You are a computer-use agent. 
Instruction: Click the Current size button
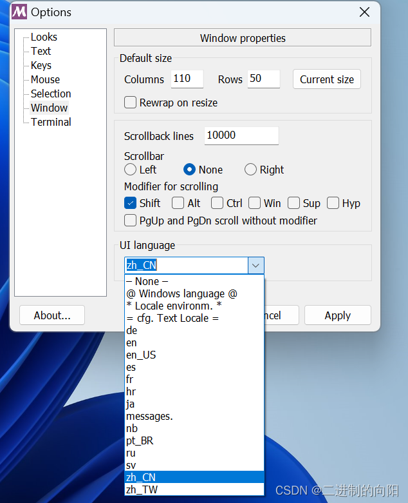pyautogui.click(x=327, y=79)
